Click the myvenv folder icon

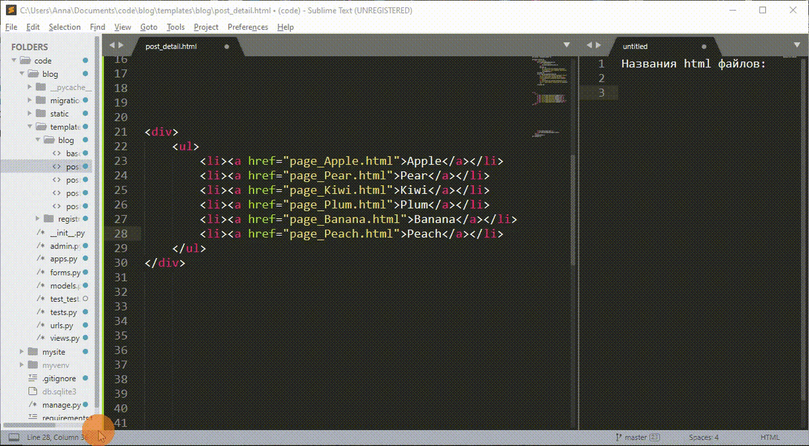tap(34, 365)
